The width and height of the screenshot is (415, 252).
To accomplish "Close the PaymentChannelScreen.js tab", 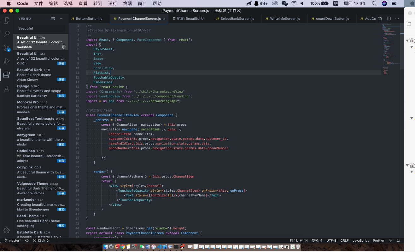I will (x=164, y=19).
